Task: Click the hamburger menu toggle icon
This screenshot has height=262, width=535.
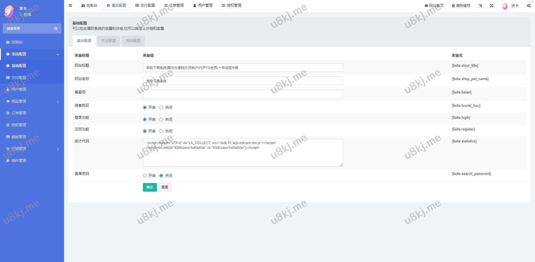Action: [70, 6]
